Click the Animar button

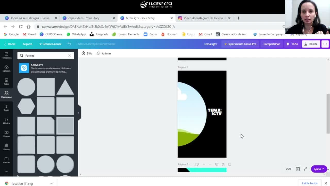click(x=104, y=53)
